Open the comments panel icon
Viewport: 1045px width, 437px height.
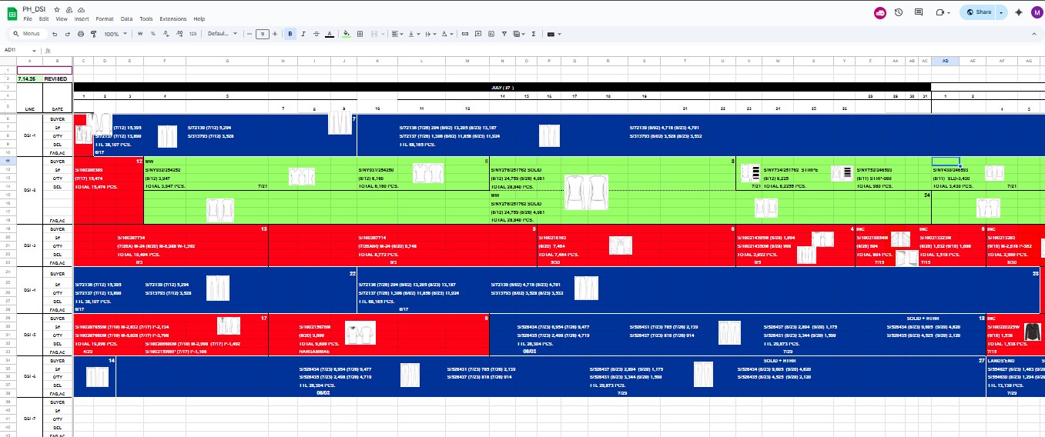pos(919,12)
